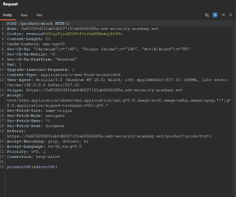
Task: Click the Sec-Fetch-Site: same-origin line
Action: point(39,111)
